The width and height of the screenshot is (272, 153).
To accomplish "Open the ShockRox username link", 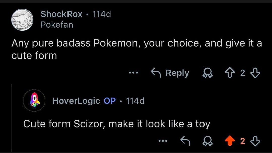I will point(61,14).
